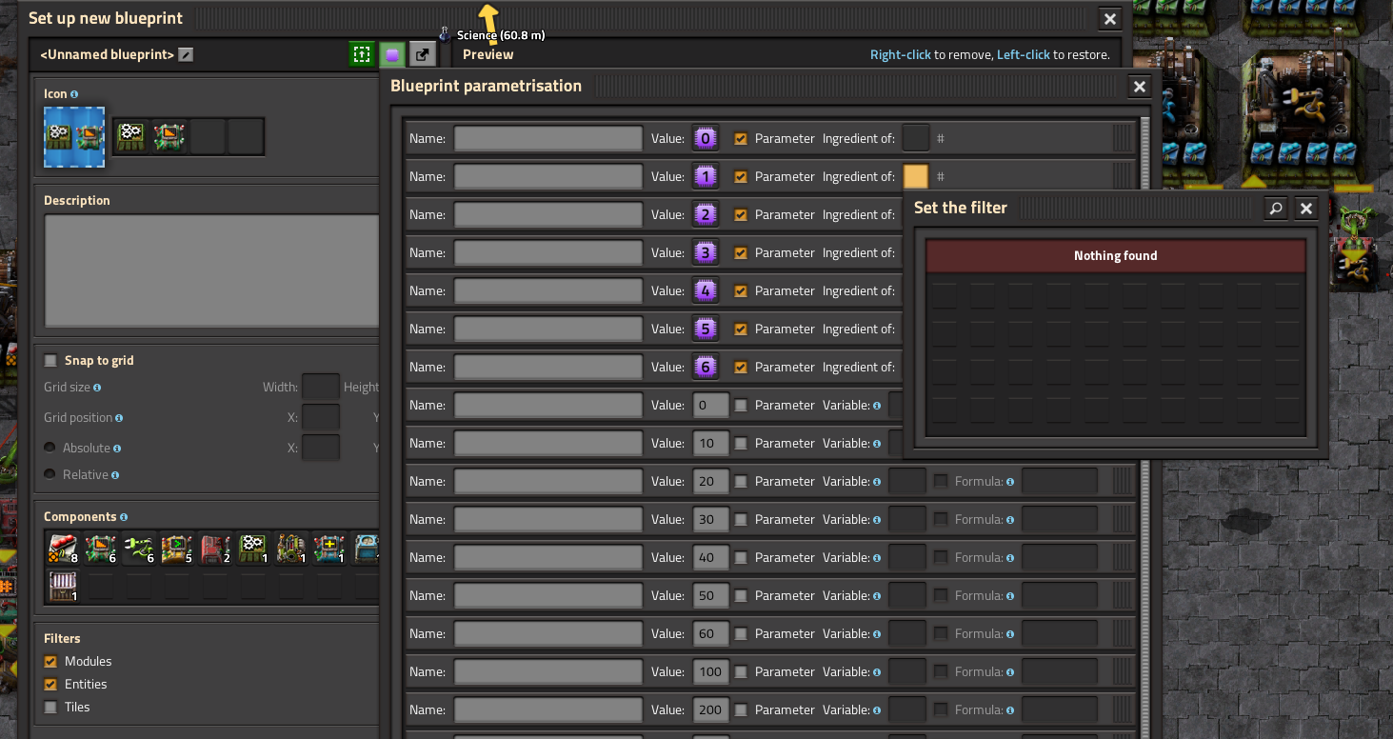Click the Formula input in the value 100 row
The image size is (1393, 739).
pyautogui.click(x=1060, y=671)
